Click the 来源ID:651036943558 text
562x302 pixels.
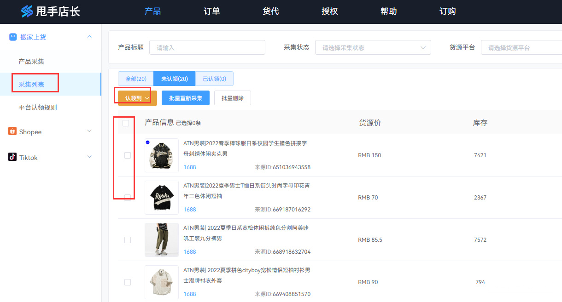(283, 167)
